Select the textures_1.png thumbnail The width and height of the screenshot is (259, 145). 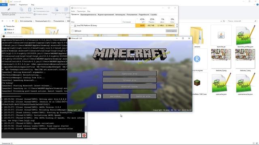(245, 58)
